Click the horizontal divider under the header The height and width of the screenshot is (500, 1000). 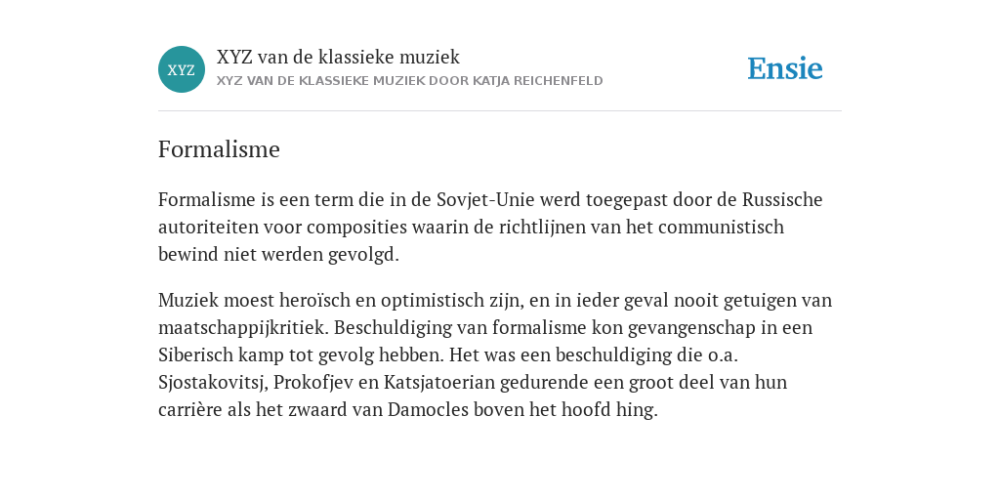tap(500, 111)
